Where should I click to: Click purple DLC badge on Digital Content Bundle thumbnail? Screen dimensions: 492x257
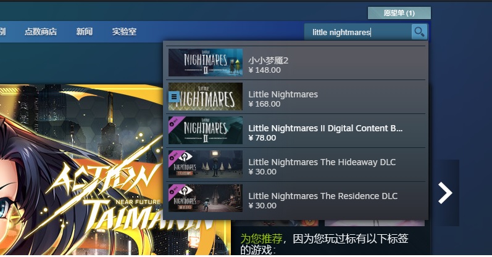(x=174, y=122)
